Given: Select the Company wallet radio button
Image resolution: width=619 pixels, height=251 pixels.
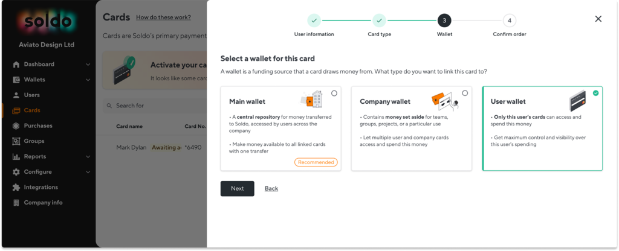Looking at the screenshot, I should [465, 94].
